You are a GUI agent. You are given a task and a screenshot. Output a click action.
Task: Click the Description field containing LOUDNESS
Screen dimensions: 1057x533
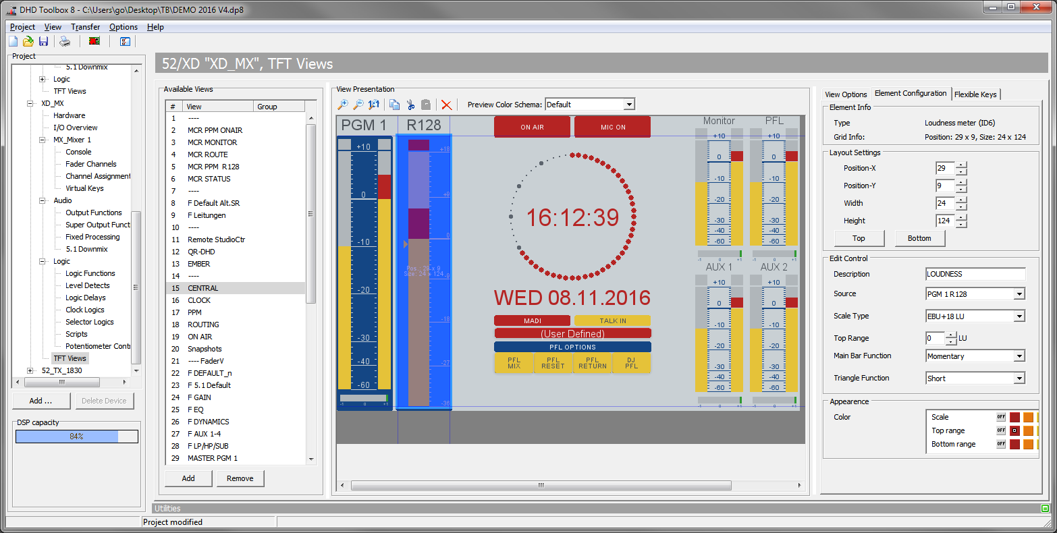975,274
